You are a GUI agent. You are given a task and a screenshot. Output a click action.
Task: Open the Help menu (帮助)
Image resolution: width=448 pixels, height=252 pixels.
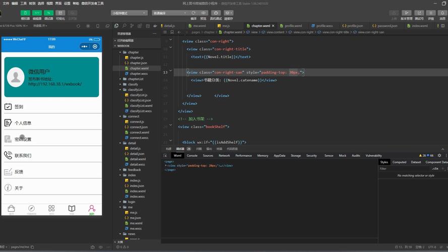76,4
